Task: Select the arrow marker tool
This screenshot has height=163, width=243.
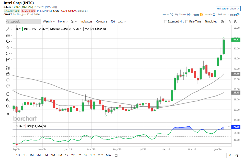Action: point(8,48)
